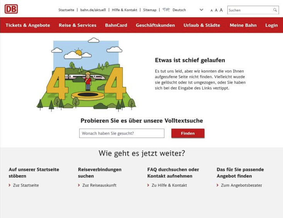Click 'Reiseverbindungen suchen' heading
The height and width of the screenshot is (218, 283).
pos(100,173)
